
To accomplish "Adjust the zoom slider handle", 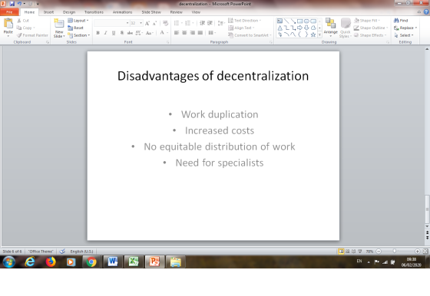I will click(395, 251).
